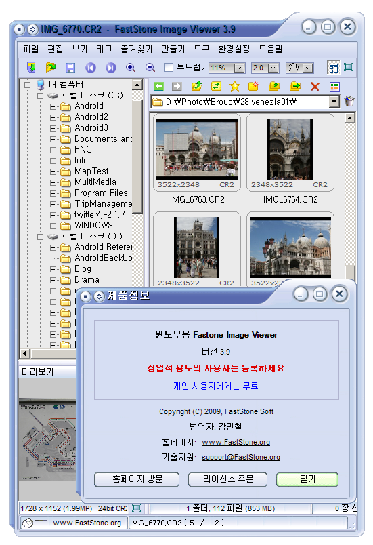Open the 만들기 menu
Image resolution: width=373 pixels, height=545 pixels.
coord(173,49)
